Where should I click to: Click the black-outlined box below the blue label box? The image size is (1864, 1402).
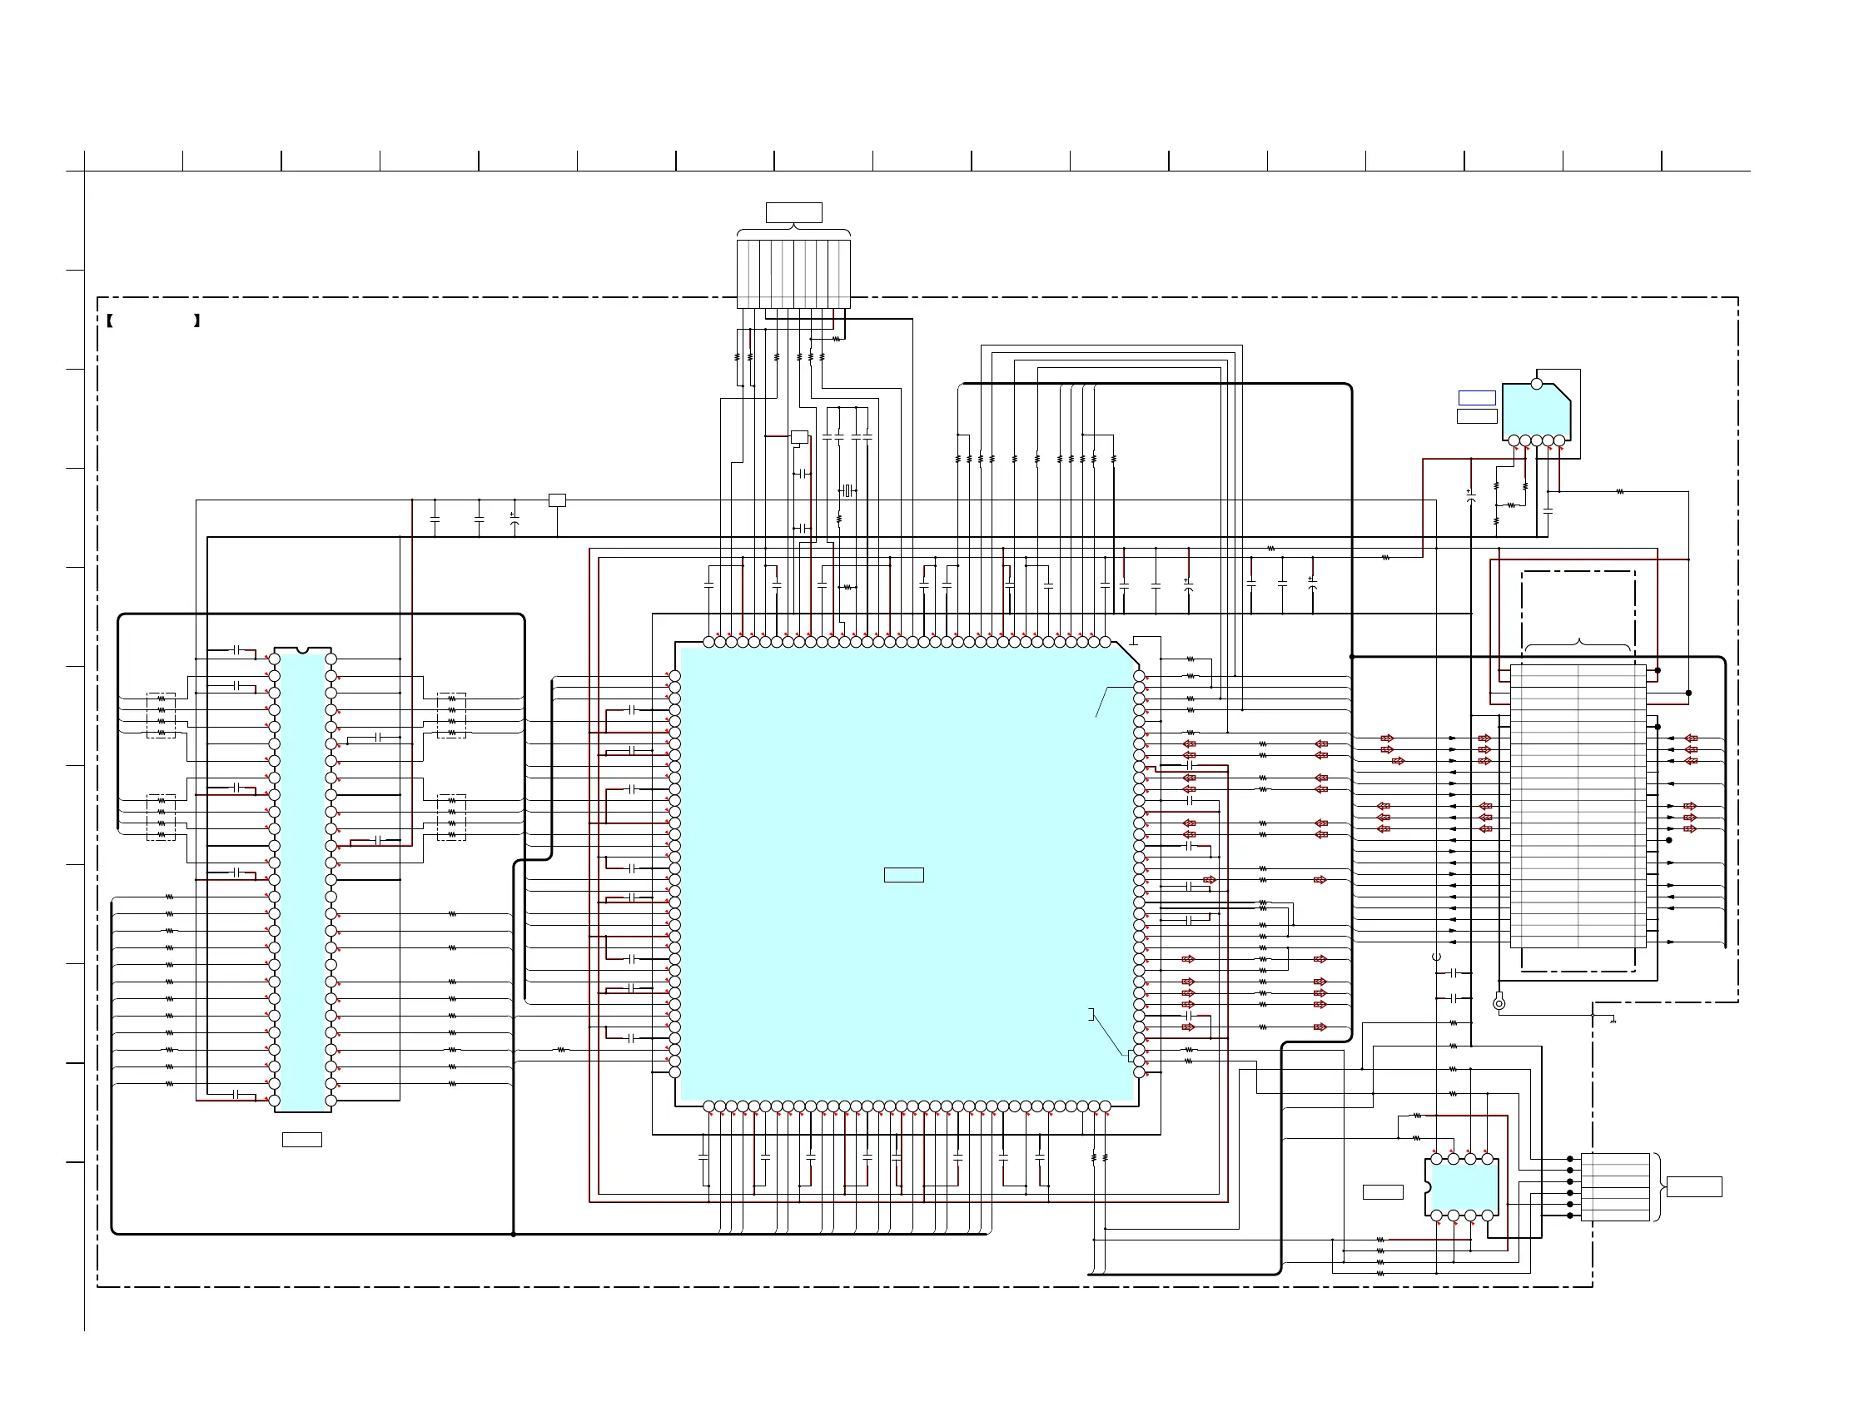(x=1477, y=416)
